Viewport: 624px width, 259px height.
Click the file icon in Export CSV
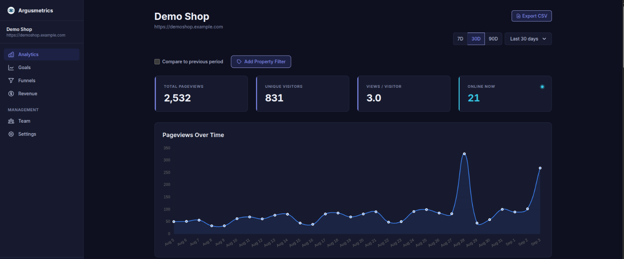[x=518, y=16]
